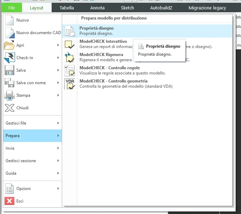Click the VDA Controllo geometria icon
The image size is (241, 214).
[70, 84]
